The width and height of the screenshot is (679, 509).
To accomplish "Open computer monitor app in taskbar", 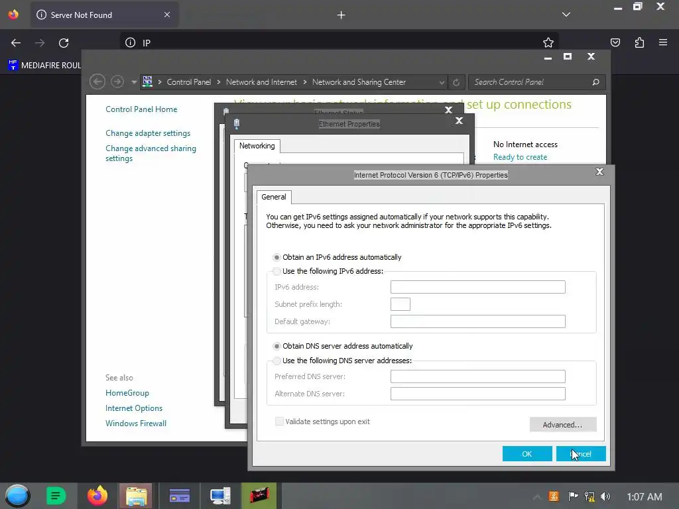I will point(220,496).
